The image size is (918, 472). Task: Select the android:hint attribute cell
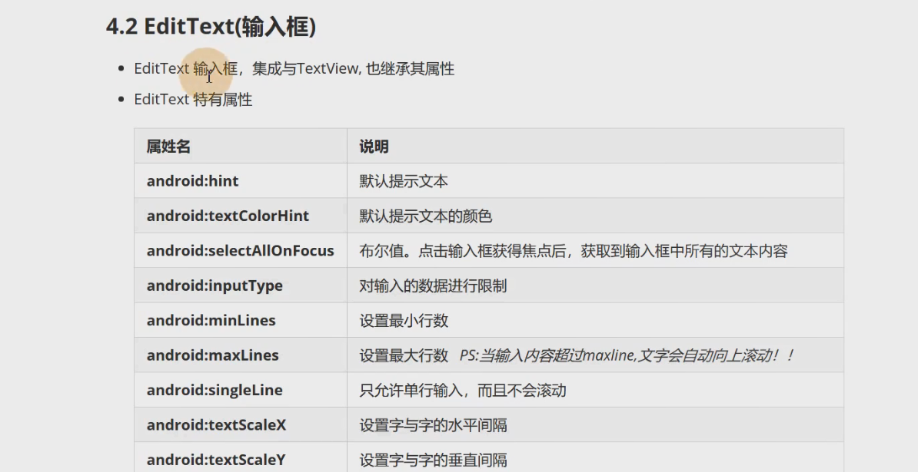tap(193, 181)
